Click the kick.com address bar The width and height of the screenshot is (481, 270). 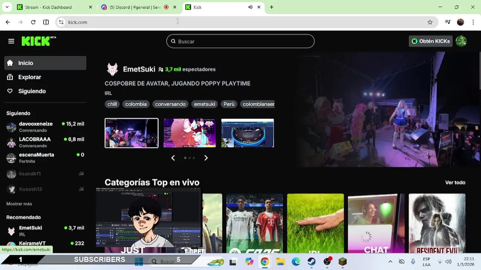(246, 22)
